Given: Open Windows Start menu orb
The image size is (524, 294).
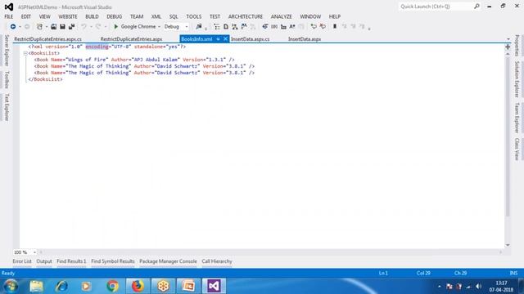Looking at the screenshot, I should (11, 286).
